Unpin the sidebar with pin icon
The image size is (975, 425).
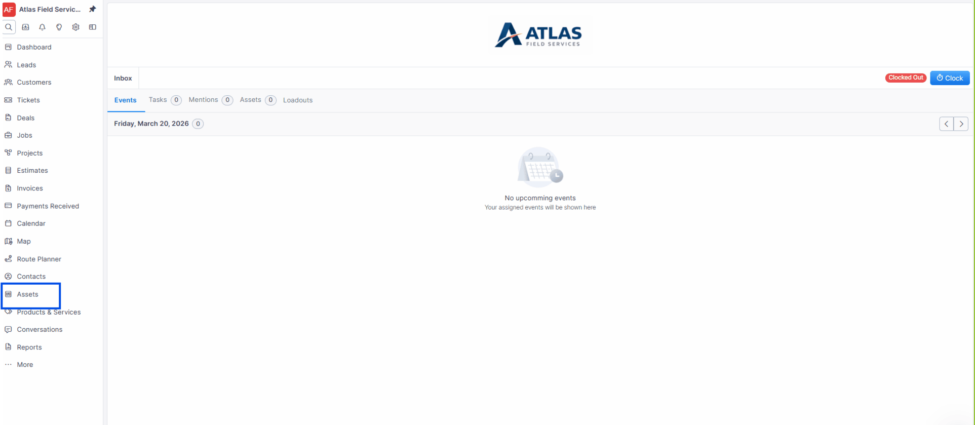pyautogui.click(x=92, y=9)
